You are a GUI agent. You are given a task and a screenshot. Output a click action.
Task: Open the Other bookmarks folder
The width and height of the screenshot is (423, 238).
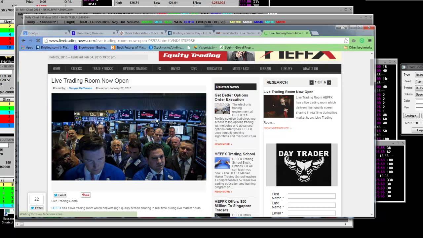(358, 47)
